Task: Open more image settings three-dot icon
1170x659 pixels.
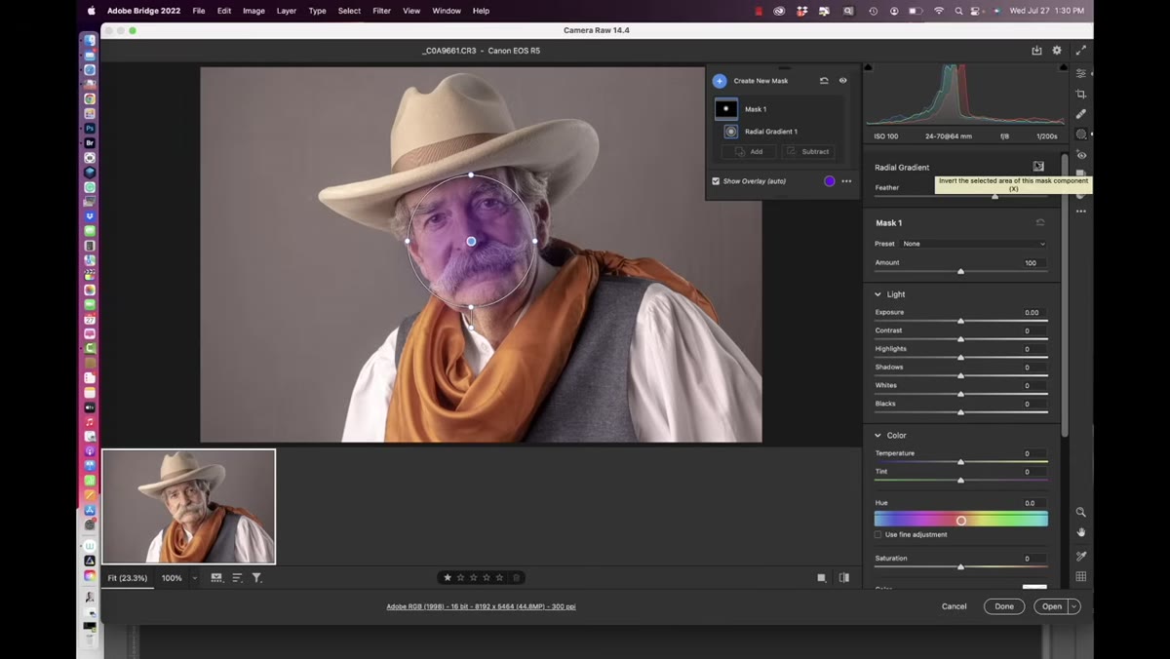Action: tap(1081, 212)
